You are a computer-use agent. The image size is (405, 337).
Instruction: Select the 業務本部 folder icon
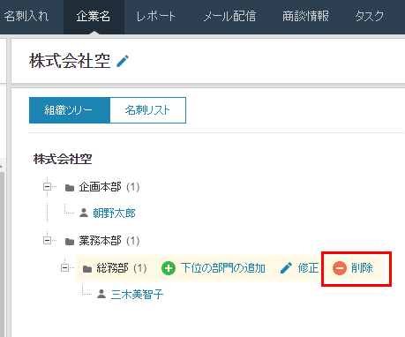(70, 242)
